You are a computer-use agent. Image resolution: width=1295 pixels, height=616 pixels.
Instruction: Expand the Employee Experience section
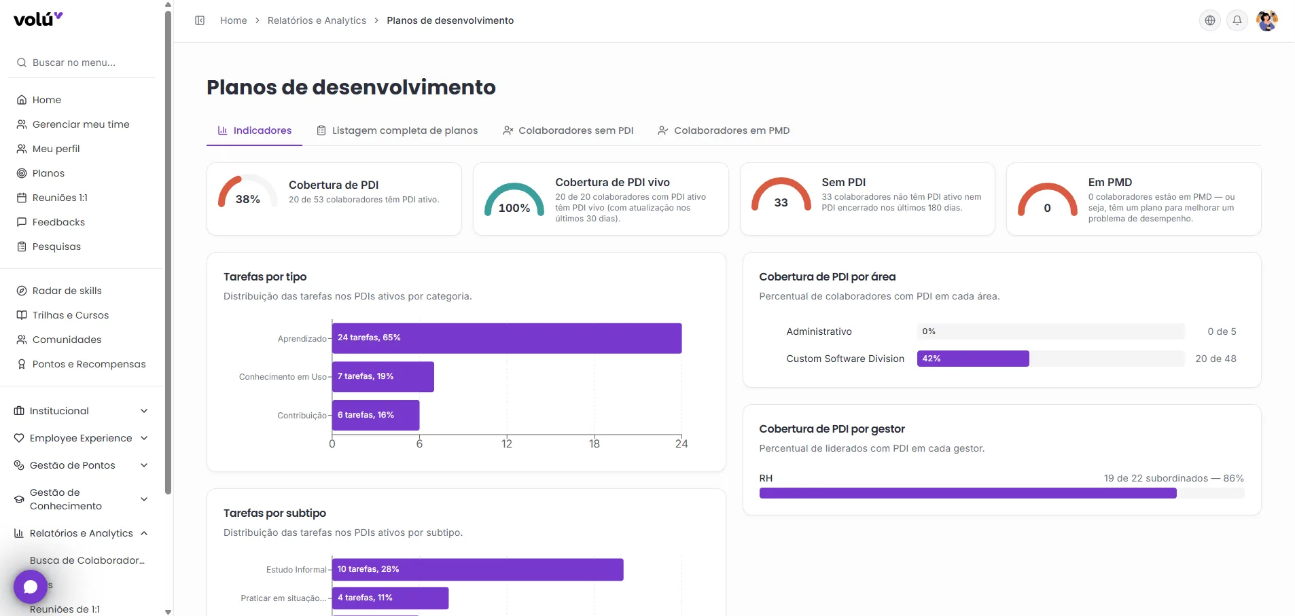(x=81, y=438)
